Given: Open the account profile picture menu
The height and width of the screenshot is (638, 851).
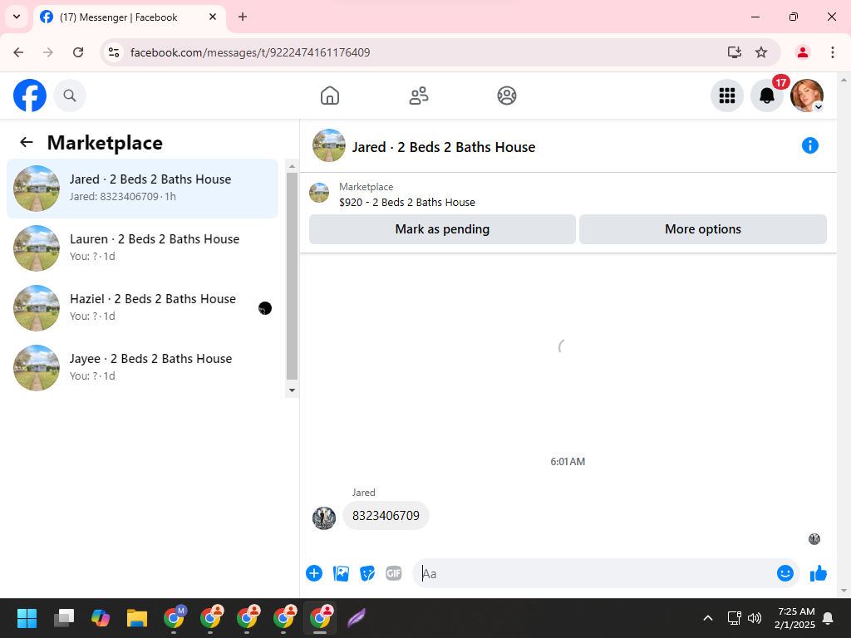Looking at the screenshot, I should coord(807,96).
